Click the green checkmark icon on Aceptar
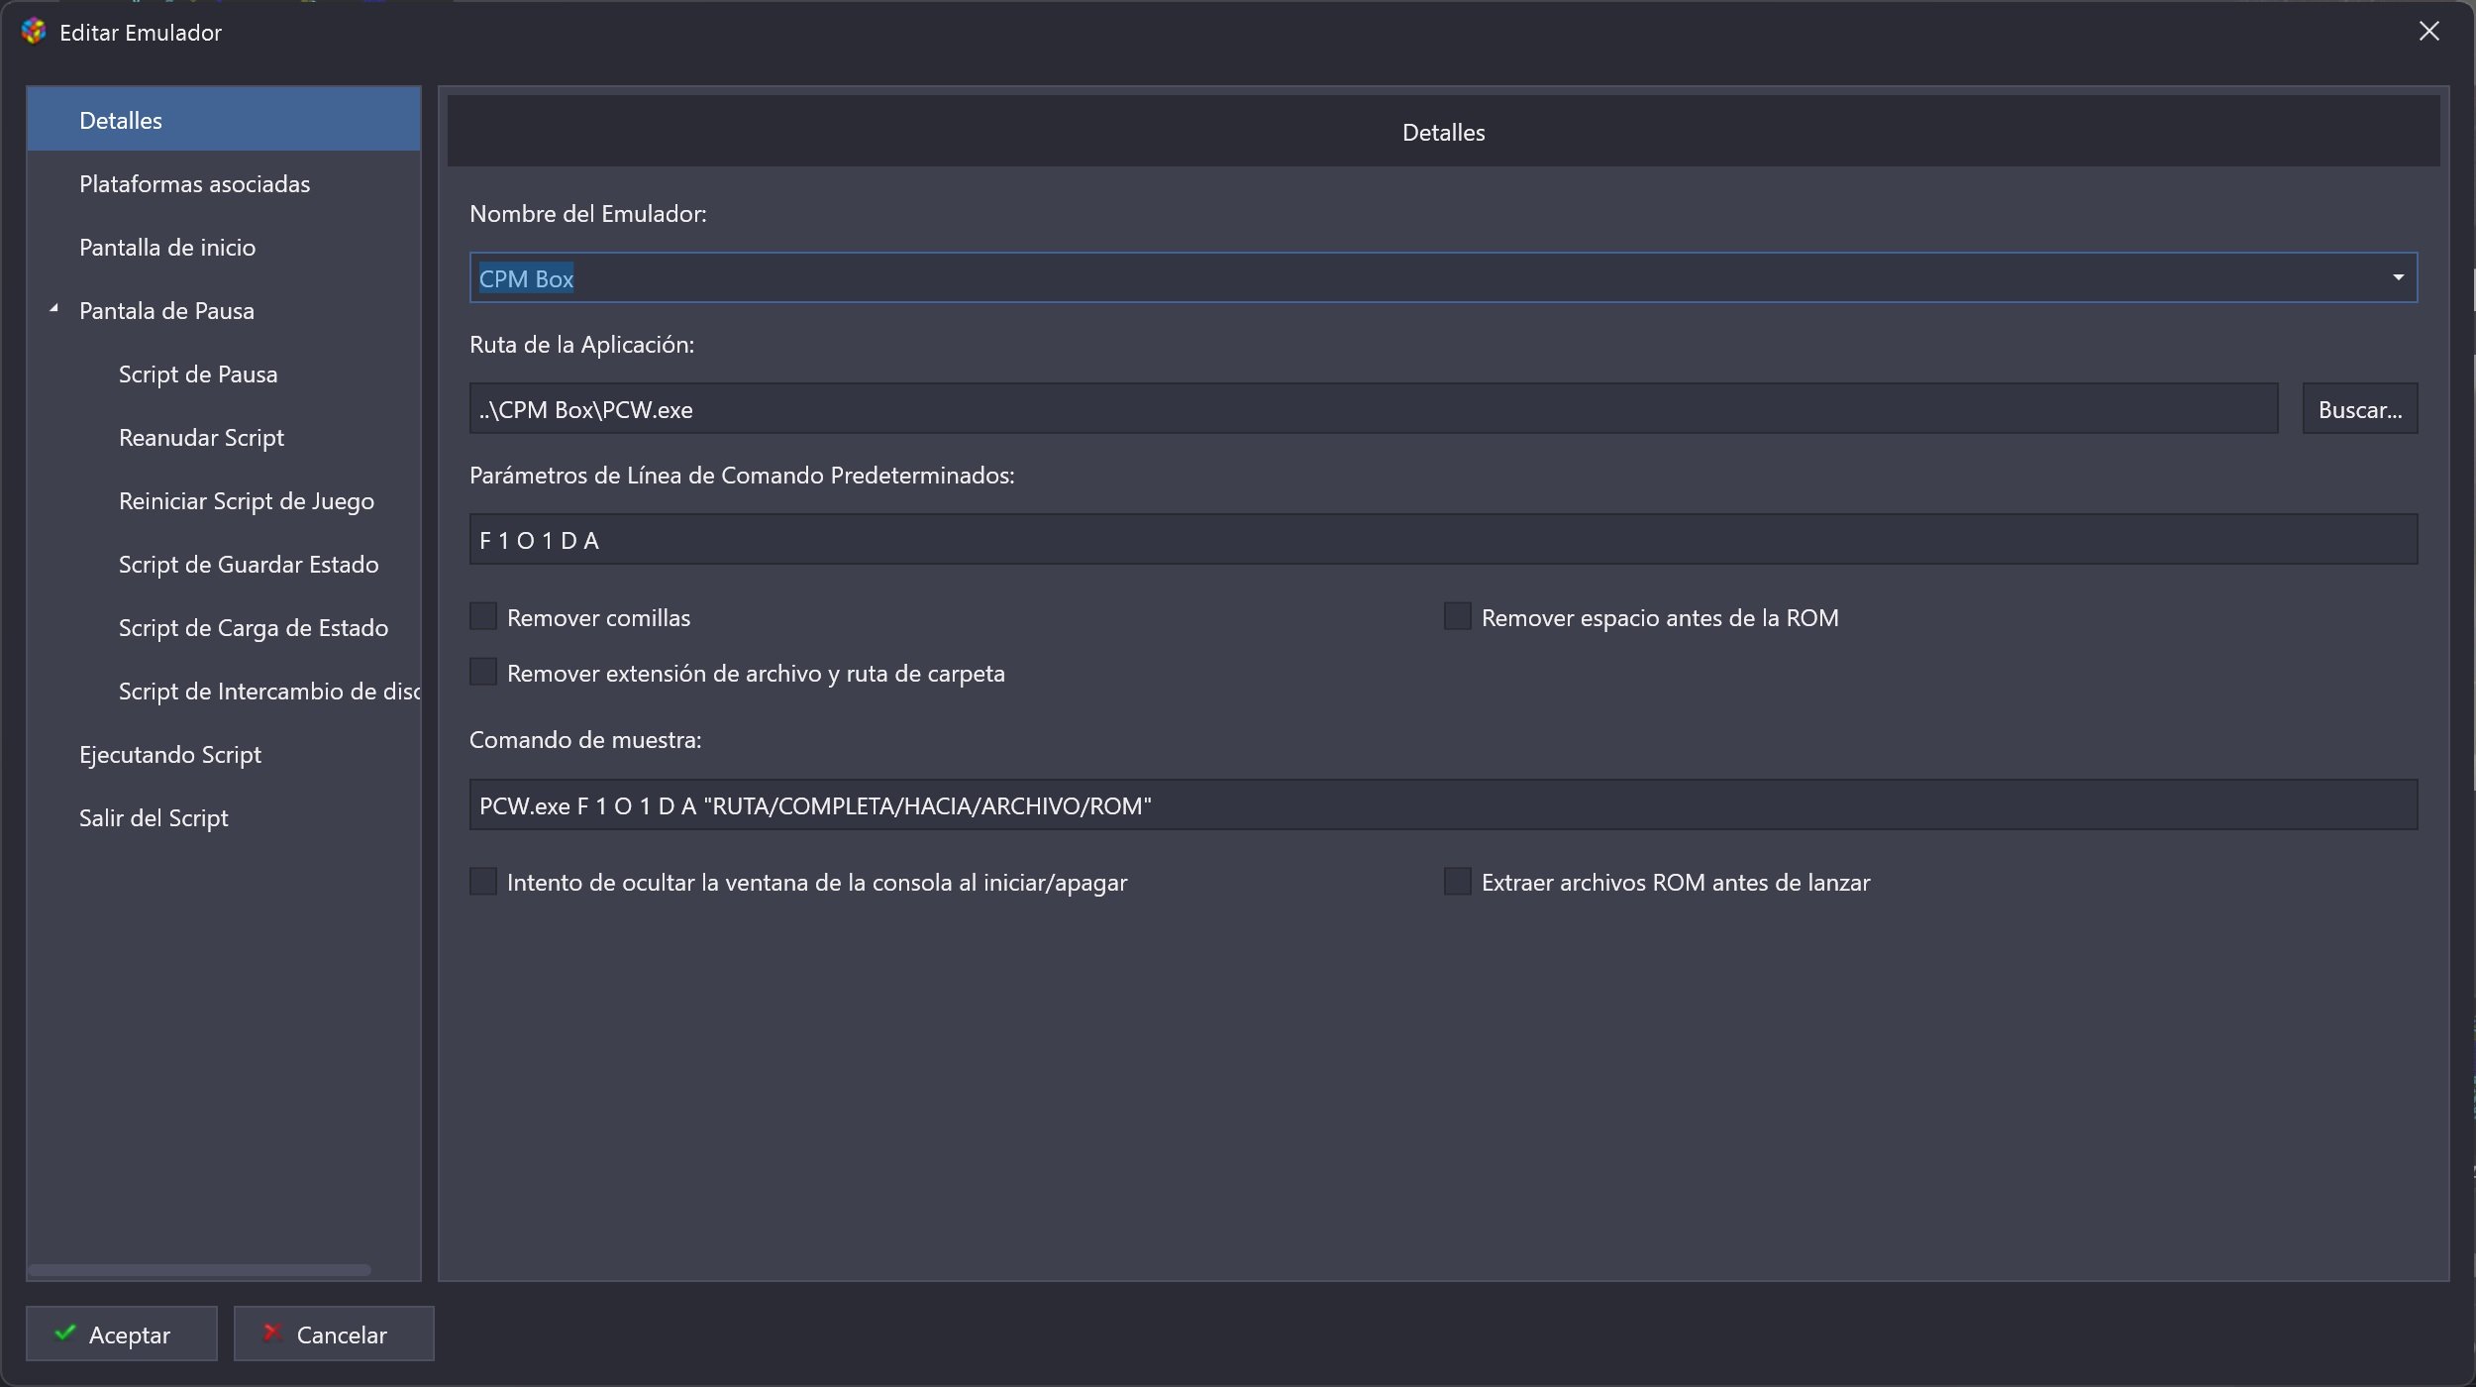The height and width of the screenshot is (1387, 2476). tap(65, 1333)
